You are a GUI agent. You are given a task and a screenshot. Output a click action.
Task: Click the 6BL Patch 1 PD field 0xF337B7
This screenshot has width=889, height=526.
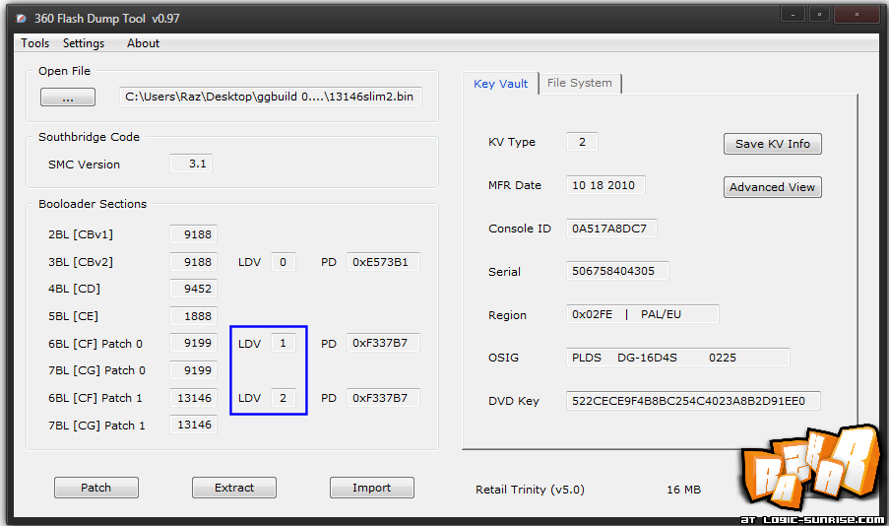pos(383,397)
